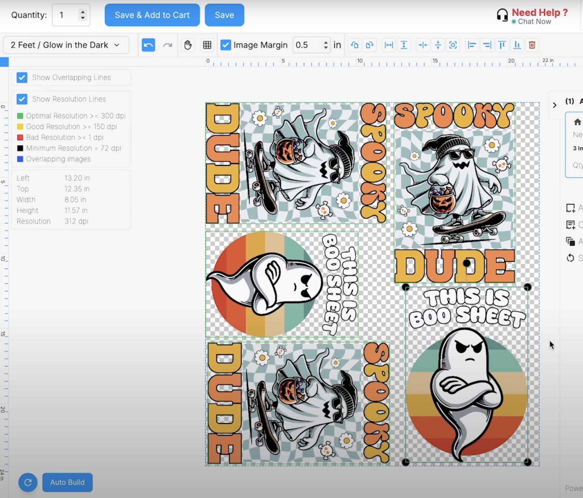583x498 pixels.
Task: Open 2 Feet / Glow in the Dark dropdown
Action: click(66, 45)
